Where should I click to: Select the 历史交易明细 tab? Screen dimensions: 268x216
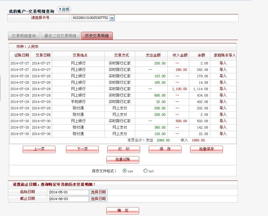(97, 36)
